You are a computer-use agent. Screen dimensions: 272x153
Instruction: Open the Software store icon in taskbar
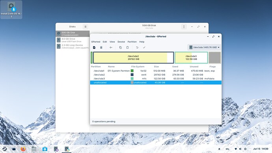[45, 149]
